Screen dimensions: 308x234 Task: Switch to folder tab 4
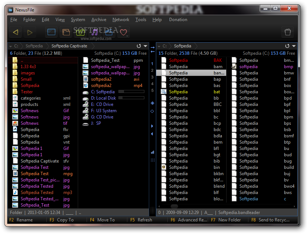click(x=152, y=84)
